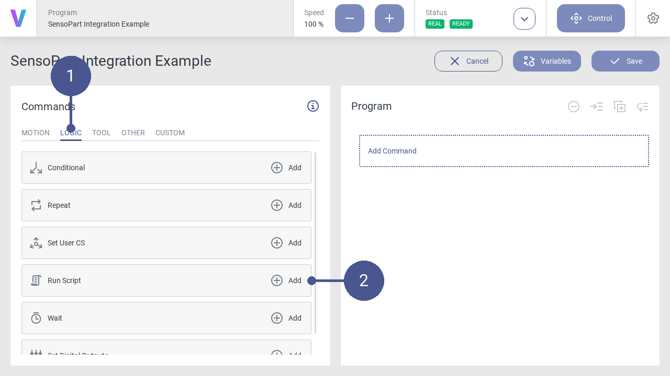Viewport: 670px width, 376px height.
Task: Click the Commands info icon
Action: [x=313, y=106]
